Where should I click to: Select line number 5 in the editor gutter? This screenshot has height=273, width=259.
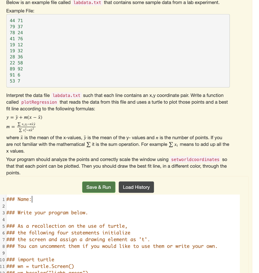tap(3, 226)
